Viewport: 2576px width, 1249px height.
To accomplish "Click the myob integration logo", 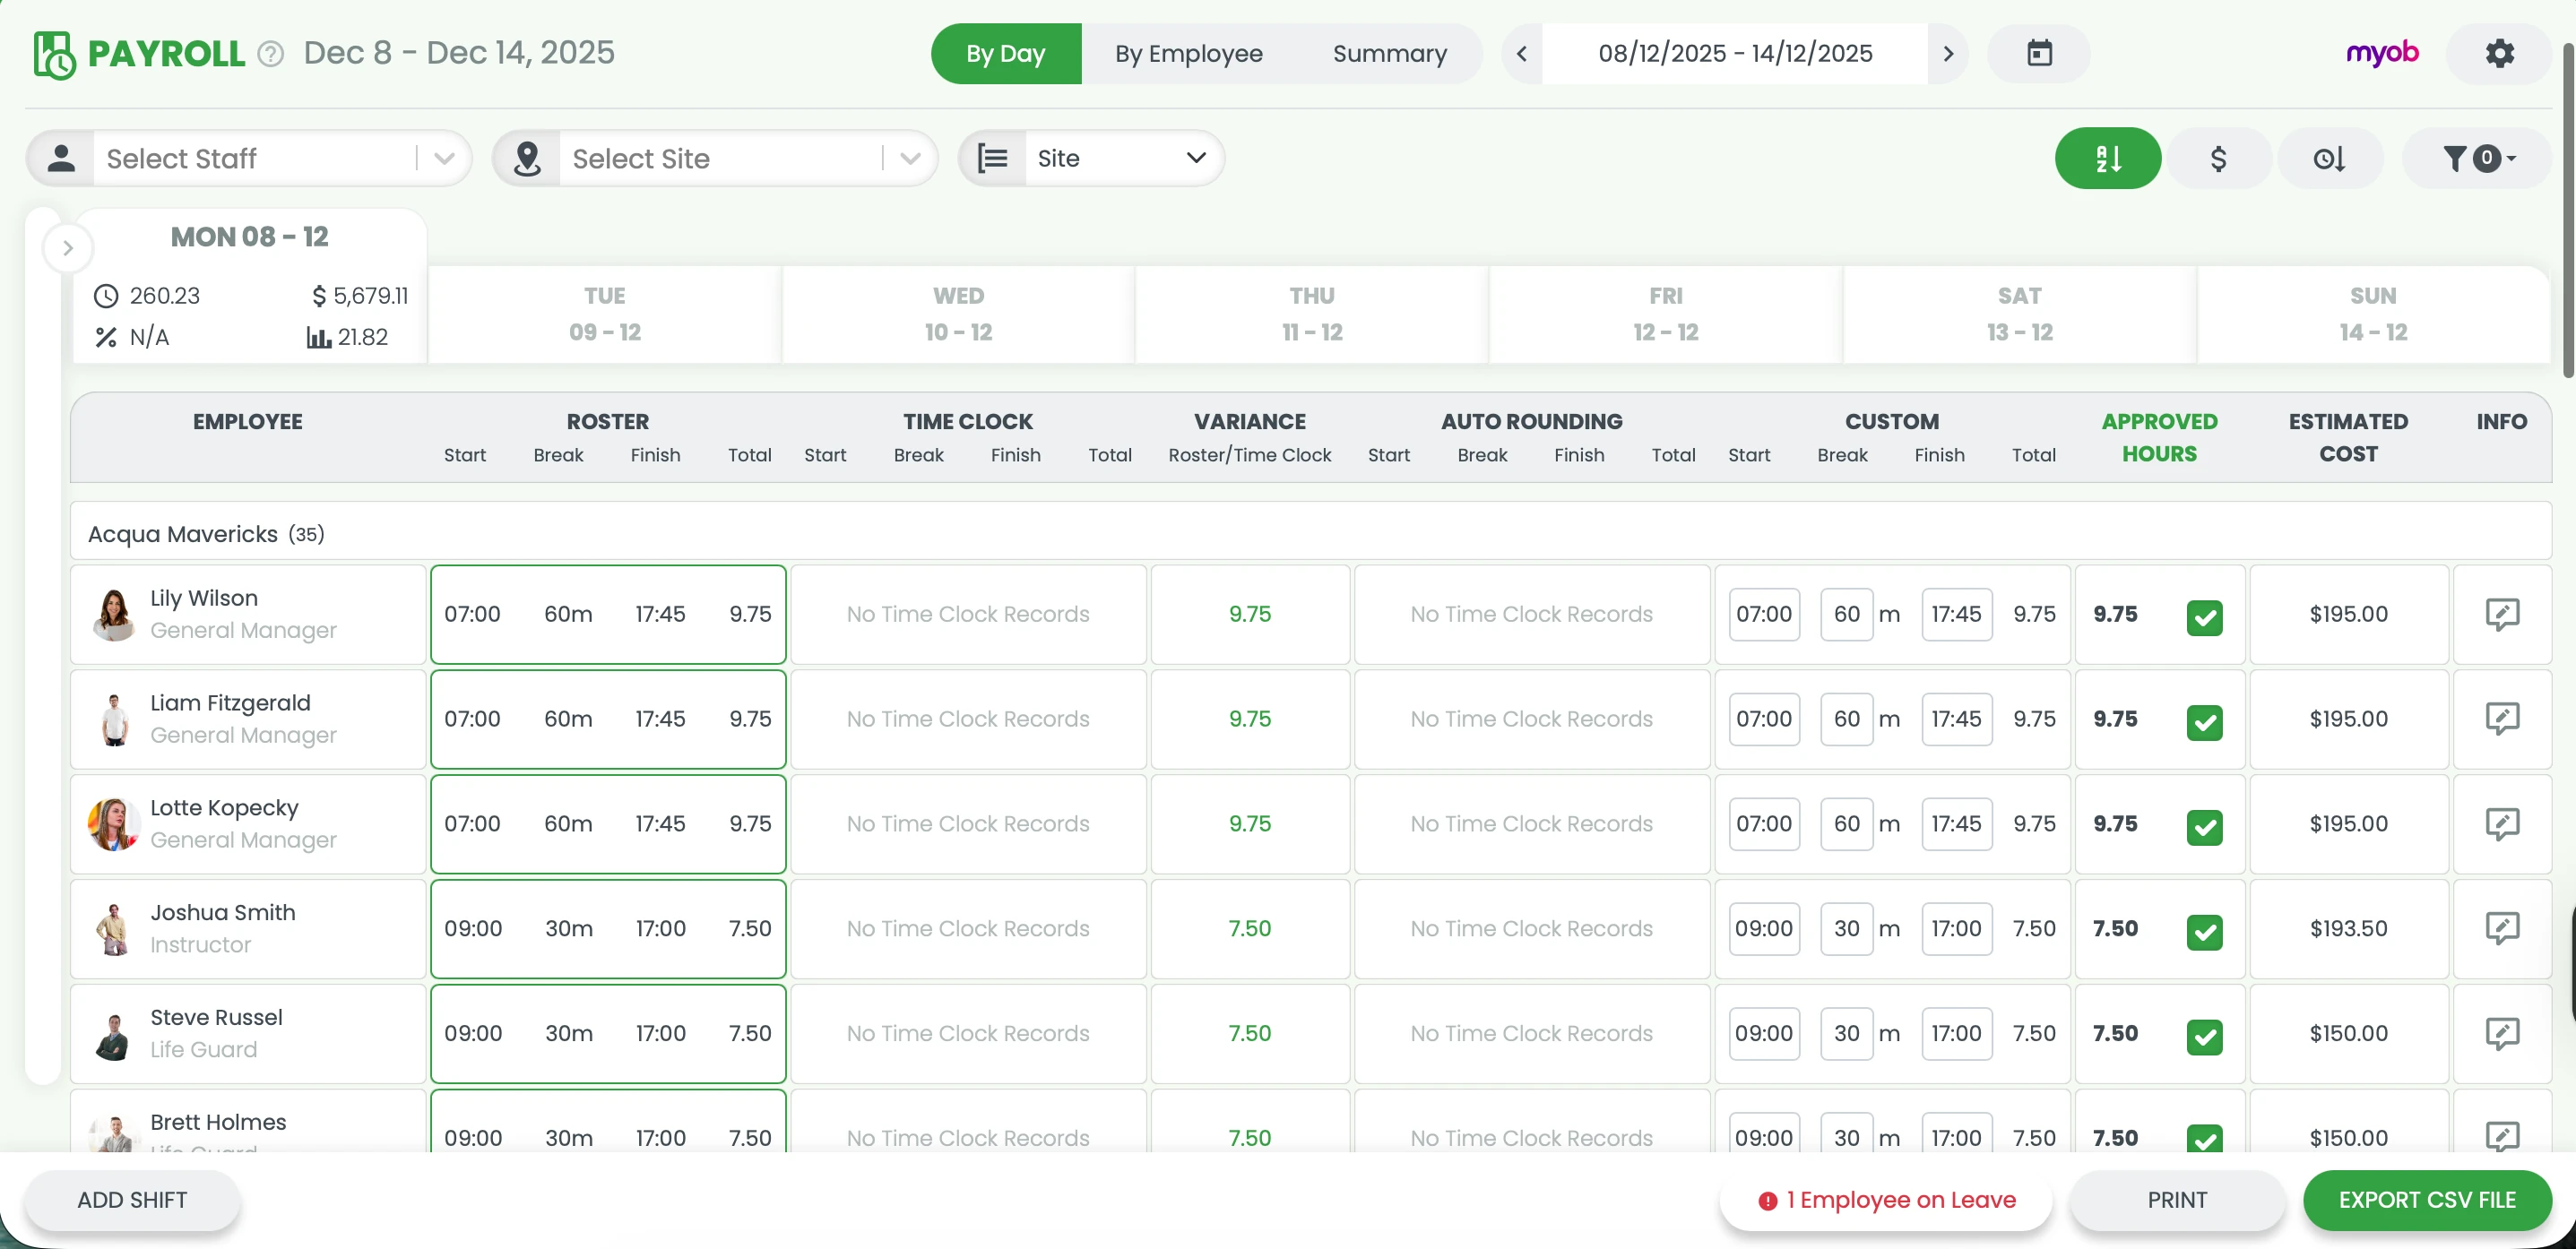I will pyautogui.click(x=2381, y=53).
